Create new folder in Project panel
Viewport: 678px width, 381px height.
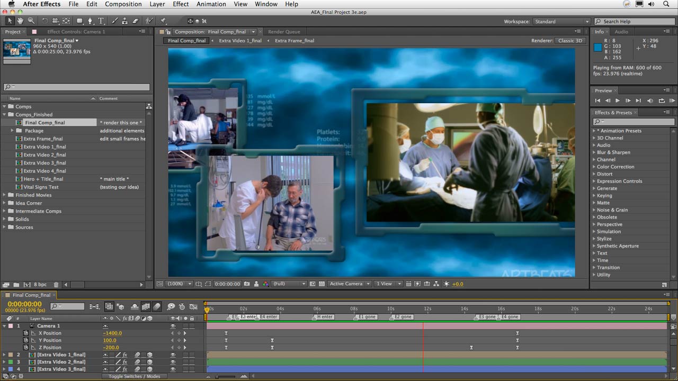(16, 285)
